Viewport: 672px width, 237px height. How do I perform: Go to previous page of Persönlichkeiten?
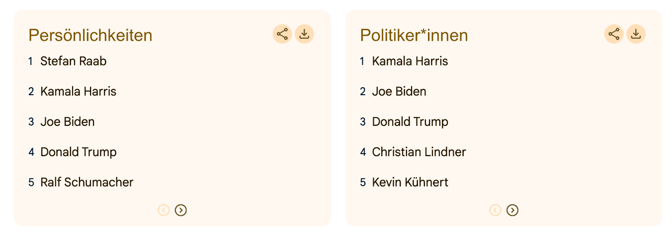pos(164,210)
